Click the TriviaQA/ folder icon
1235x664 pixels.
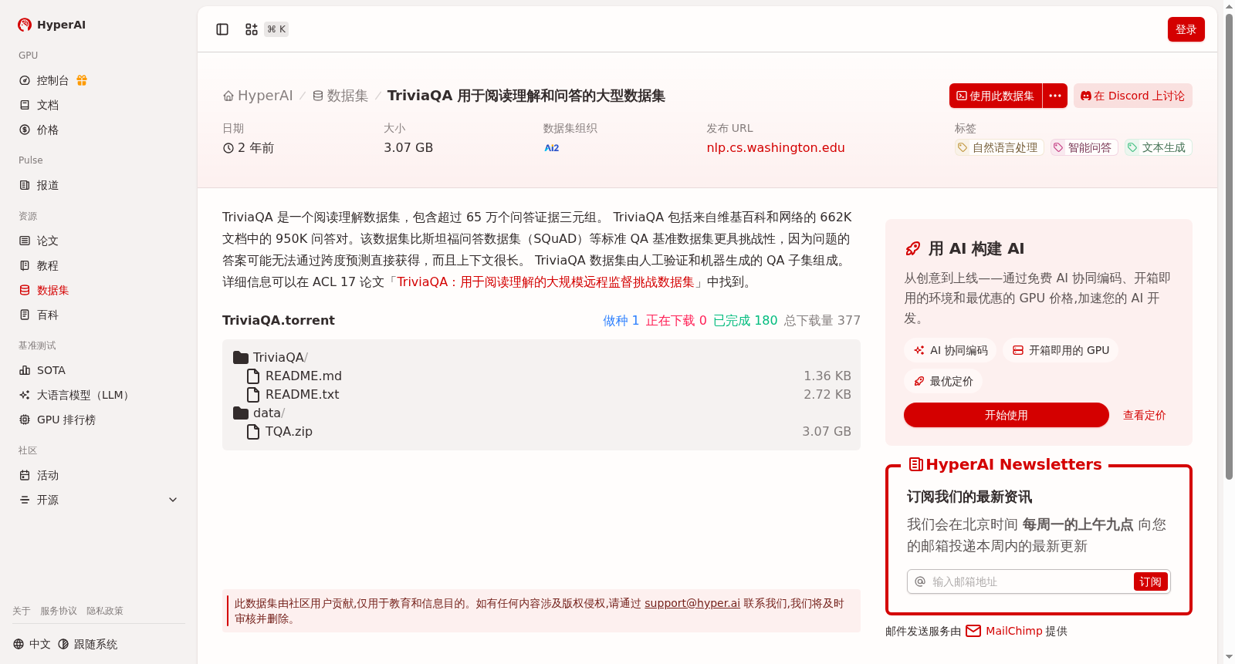pyautogui.click(x=241, y=357)
